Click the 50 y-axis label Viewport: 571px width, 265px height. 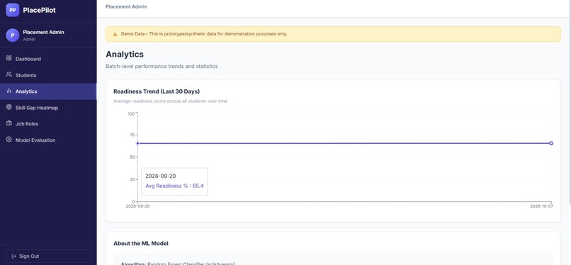[x=132, y=157]
